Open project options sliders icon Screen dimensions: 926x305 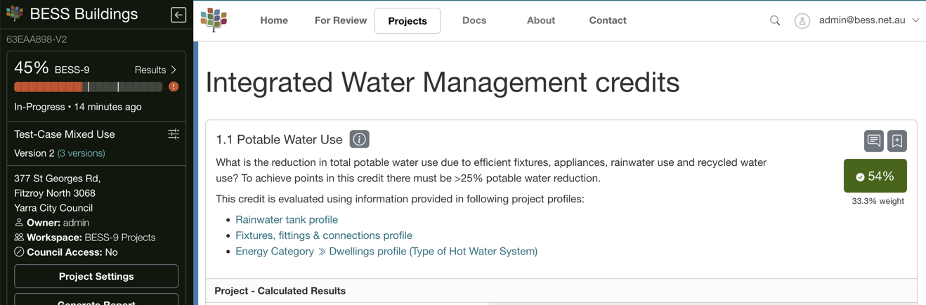point(174,134)
